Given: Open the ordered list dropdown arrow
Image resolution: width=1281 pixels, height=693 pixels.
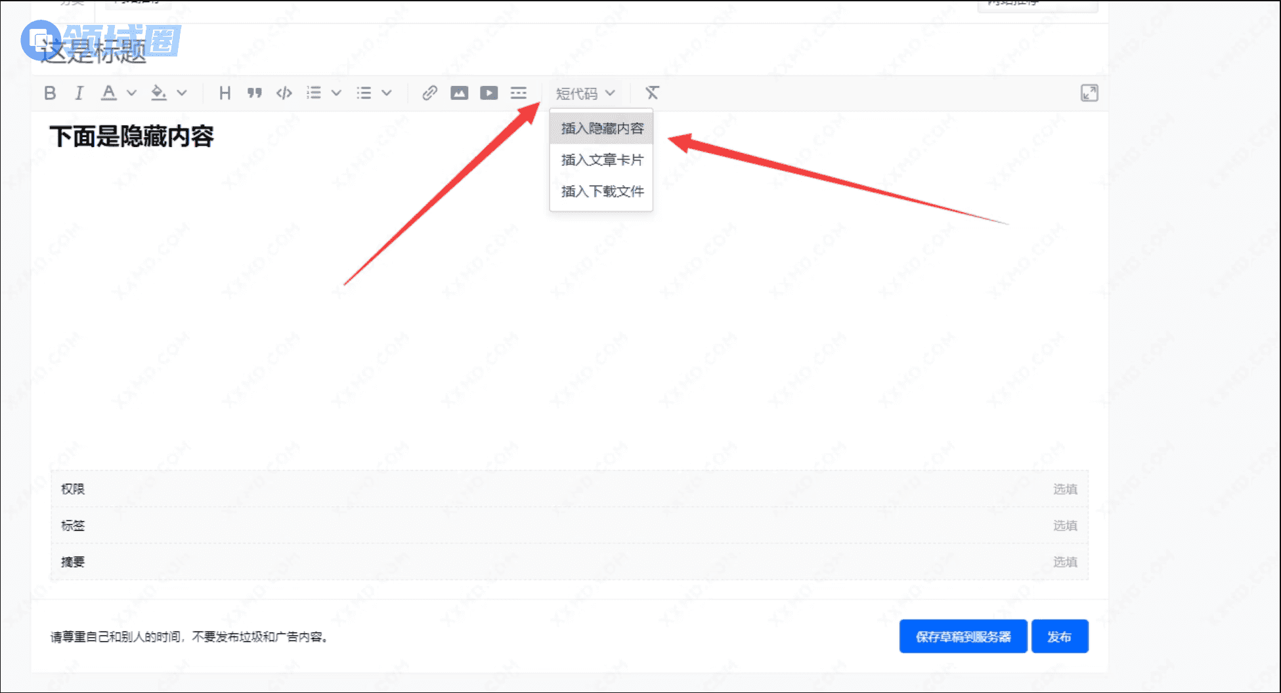Looking at the screenshot, I should click(336, 93).
